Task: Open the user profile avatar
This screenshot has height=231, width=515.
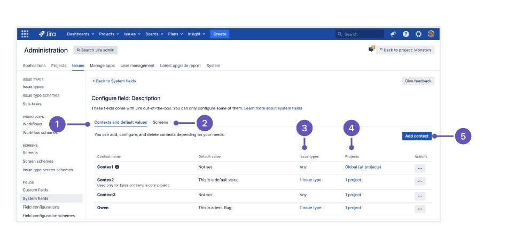Action: click(431, 34)
